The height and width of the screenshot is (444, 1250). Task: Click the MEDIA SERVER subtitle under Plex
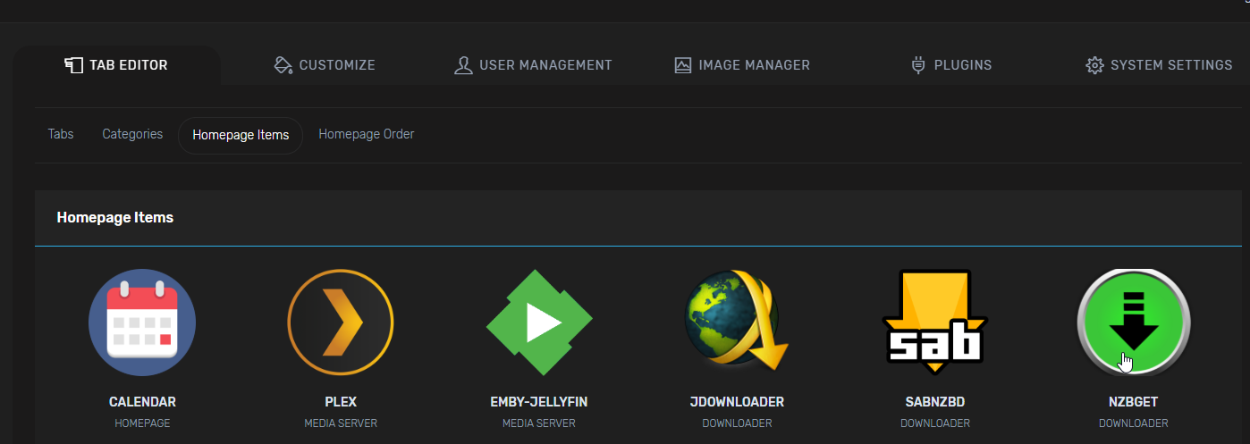click(x=341, y=423)
